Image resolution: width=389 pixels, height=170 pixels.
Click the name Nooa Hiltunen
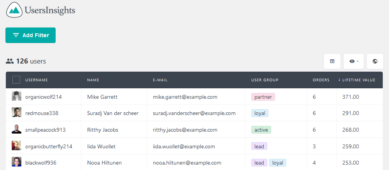(x=104, y=163)
